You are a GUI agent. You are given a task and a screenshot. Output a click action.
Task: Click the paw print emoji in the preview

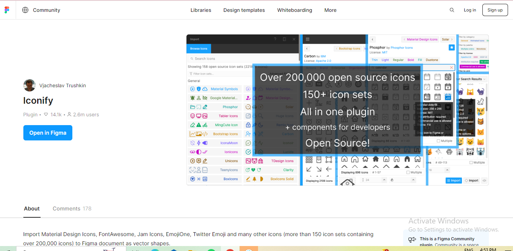449,152
